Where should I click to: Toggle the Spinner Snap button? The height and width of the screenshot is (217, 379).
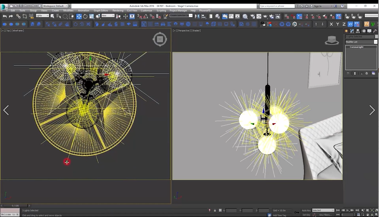159,16
